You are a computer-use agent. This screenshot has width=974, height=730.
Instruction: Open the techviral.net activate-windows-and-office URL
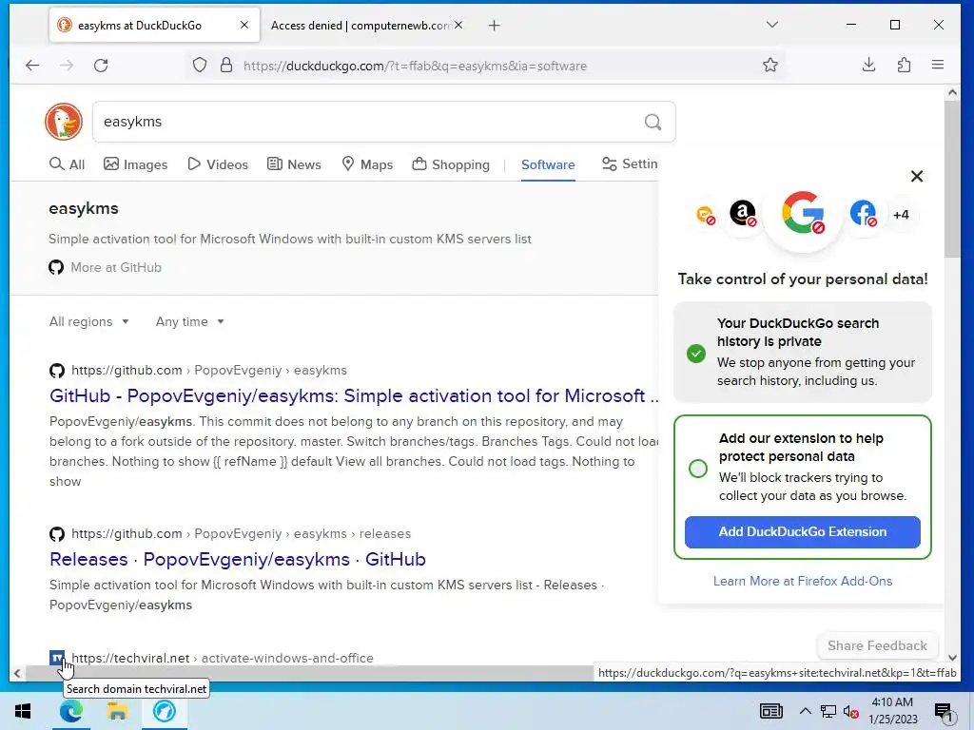tap(223, 658)
